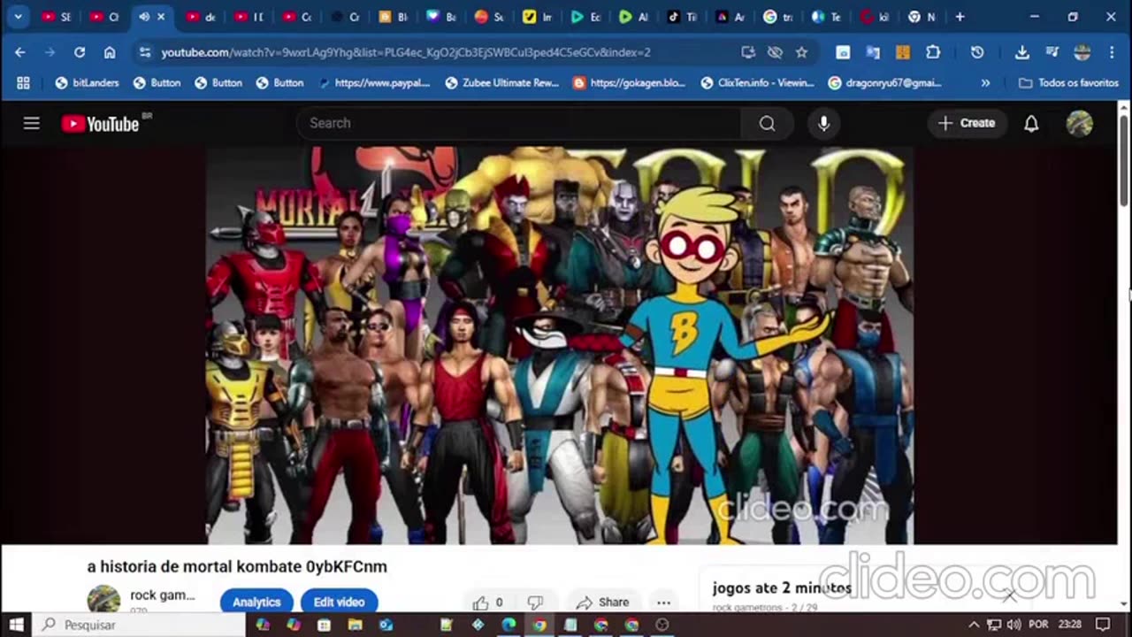Click the Mortal Kombat video player
Viewport: 1132px width, 637px height.
[560, 345]
